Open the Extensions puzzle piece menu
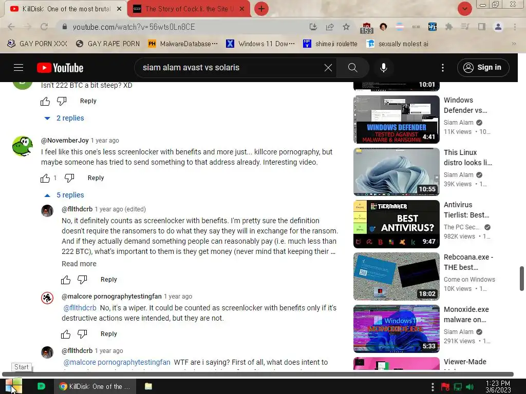This screenshot has width=526, height=394. pos(448,27)
